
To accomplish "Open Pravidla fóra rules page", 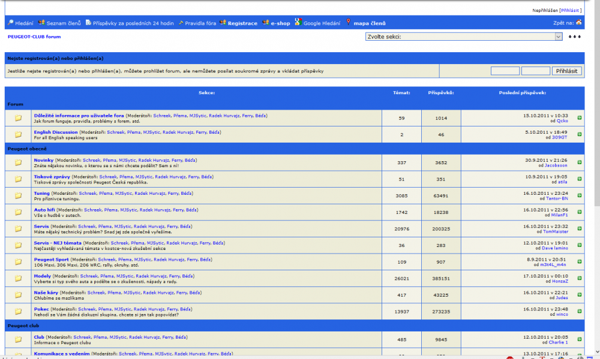I will point(200,23).
